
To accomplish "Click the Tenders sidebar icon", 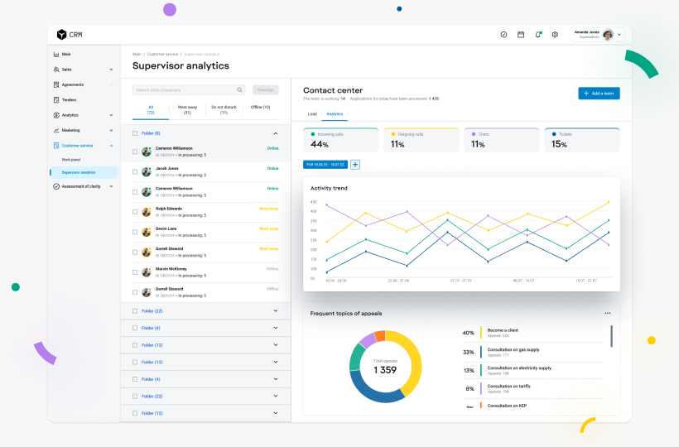I will (x=56, y=99).
